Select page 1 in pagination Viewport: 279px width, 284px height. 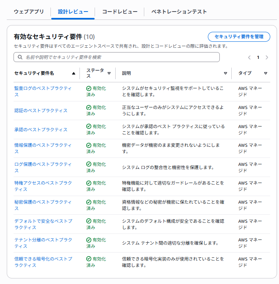coord(258,57)
